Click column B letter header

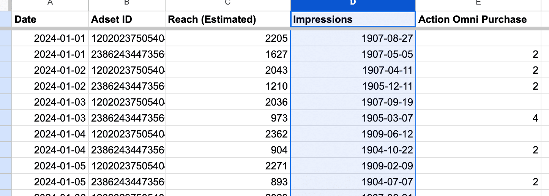click(127, 4)
